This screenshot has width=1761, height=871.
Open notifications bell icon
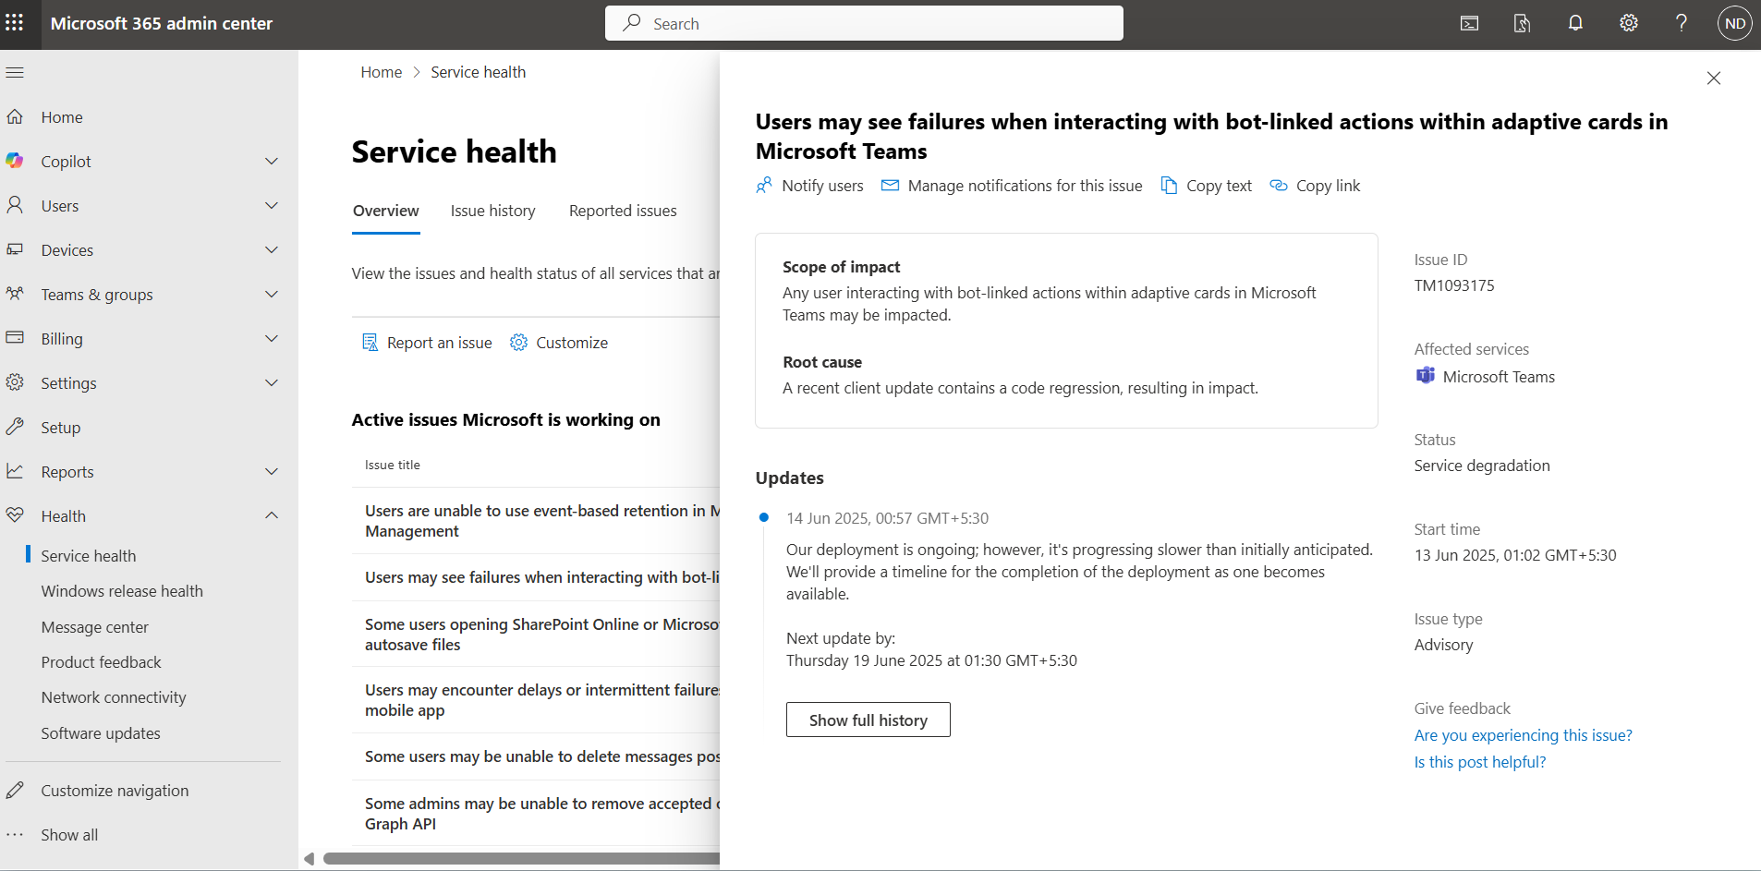[x=1575, y=23]
